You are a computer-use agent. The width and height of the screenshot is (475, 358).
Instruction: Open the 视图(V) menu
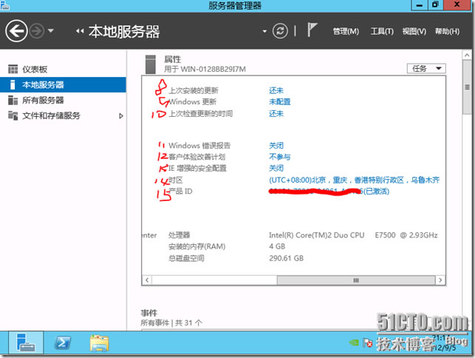point(414,31)
